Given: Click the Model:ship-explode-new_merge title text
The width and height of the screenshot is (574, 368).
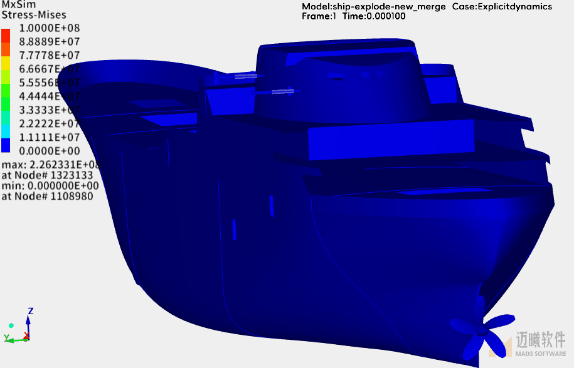Looking at the screenshot, I should (374, 6).
